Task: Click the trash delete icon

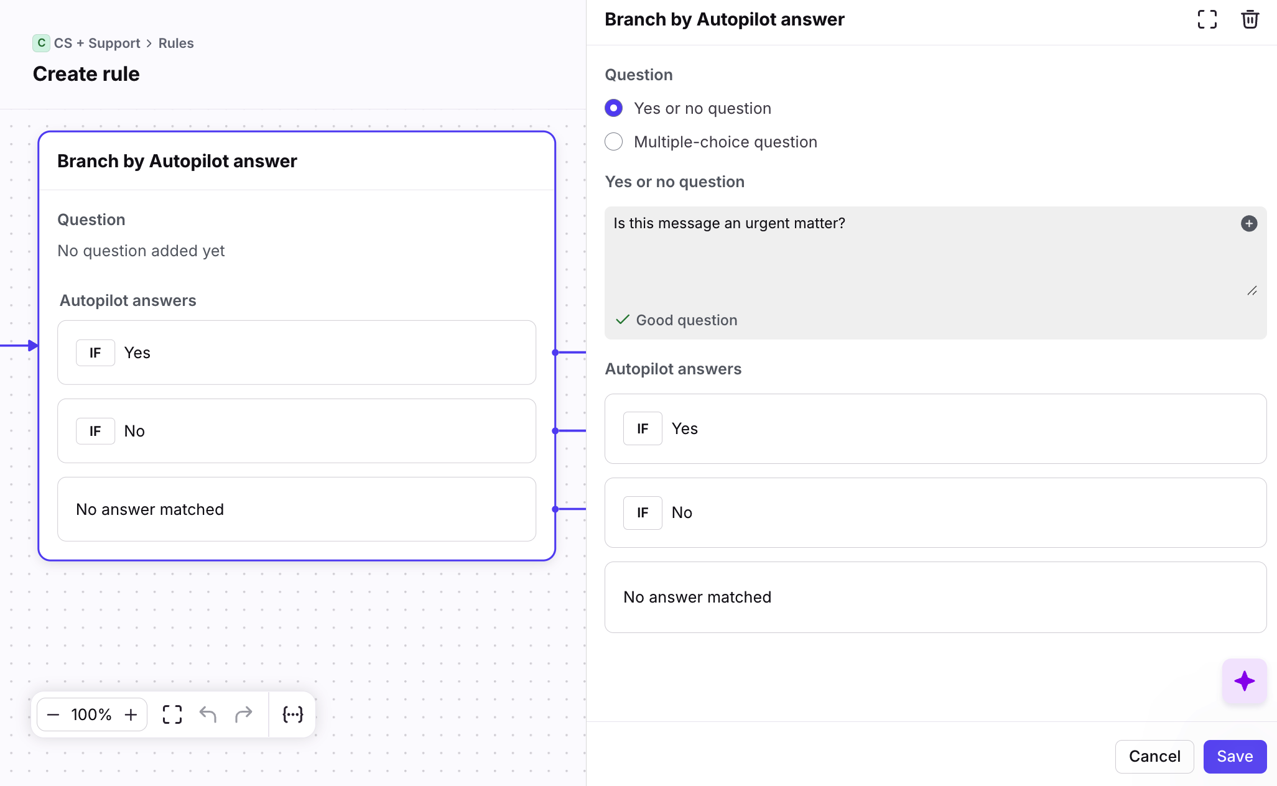Action: click(1250, 19)
